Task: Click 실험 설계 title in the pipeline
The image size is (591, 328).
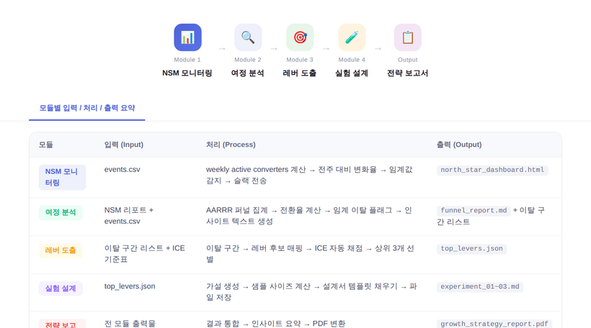Action: pyautogui.click(x=352, y=73)
